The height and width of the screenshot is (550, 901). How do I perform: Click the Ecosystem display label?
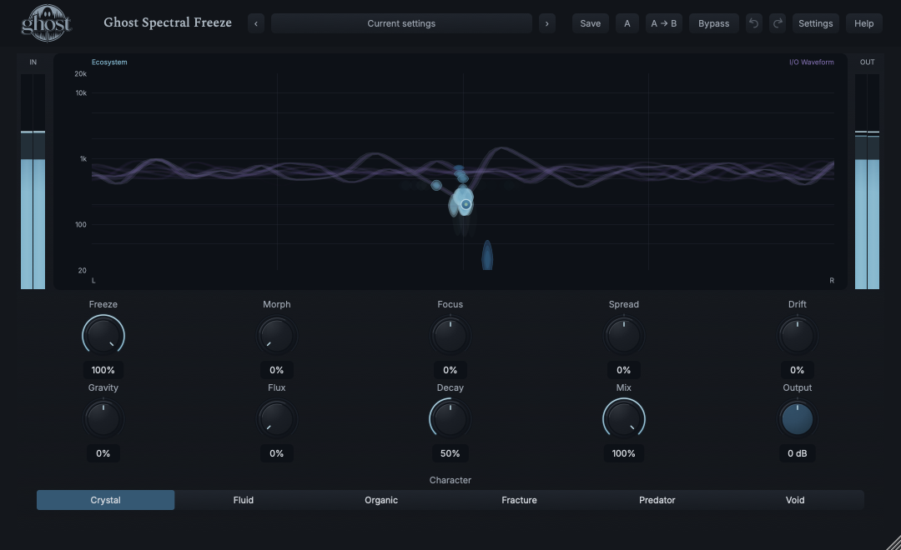click(x=109, y=62)
